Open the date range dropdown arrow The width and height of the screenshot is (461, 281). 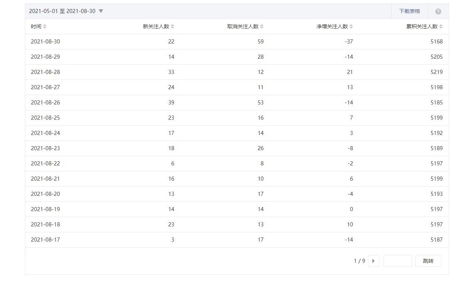coord(101,11)
